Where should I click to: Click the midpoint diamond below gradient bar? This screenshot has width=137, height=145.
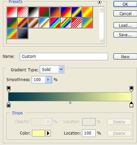click(x=70, y=103)
